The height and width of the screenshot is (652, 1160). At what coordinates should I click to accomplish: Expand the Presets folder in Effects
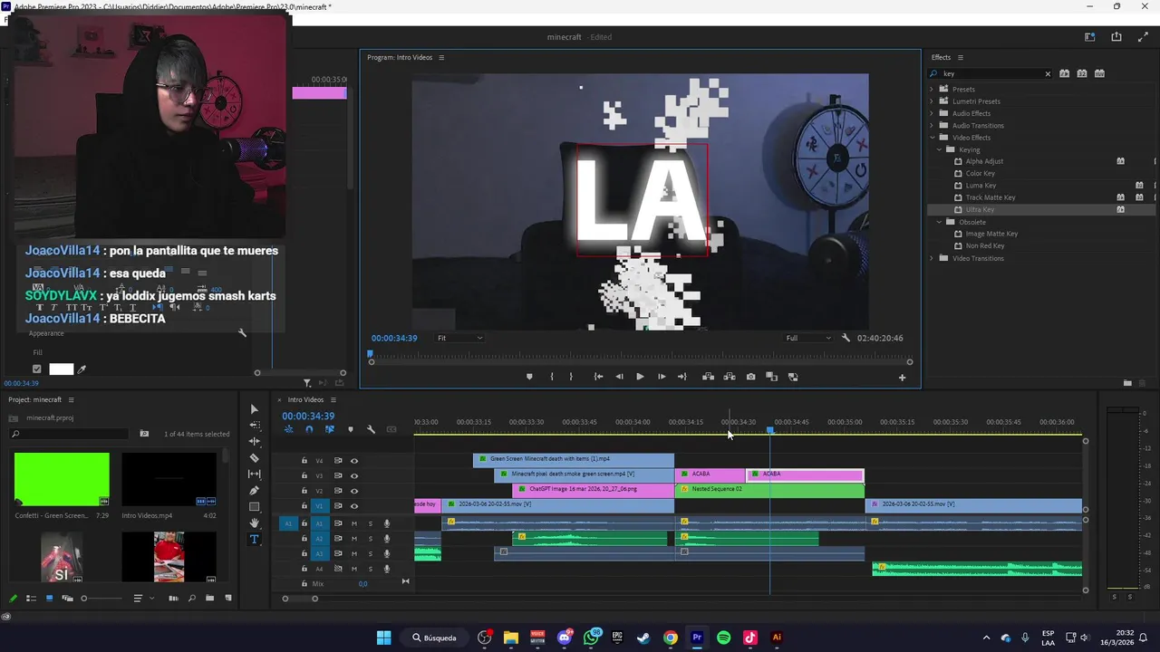pos(931,89)
